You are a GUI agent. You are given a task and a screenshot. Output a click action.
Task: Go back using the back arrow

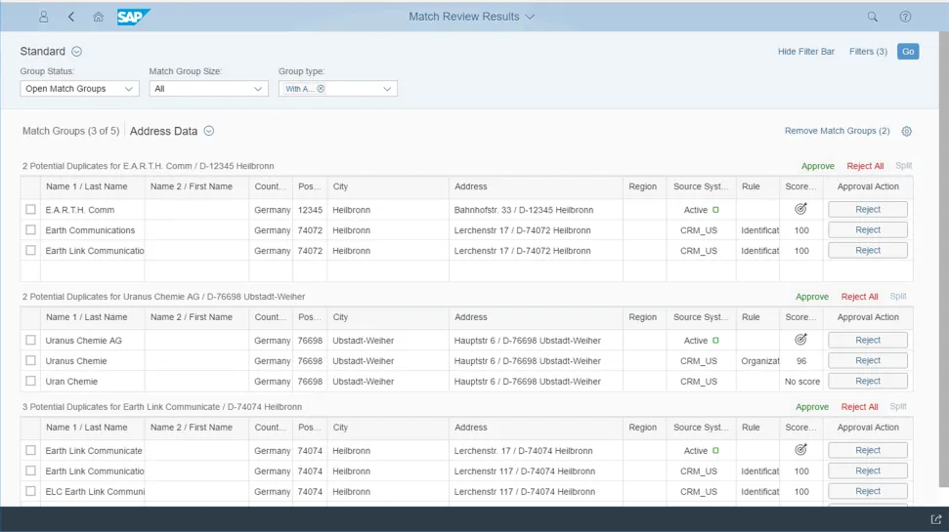71,17
